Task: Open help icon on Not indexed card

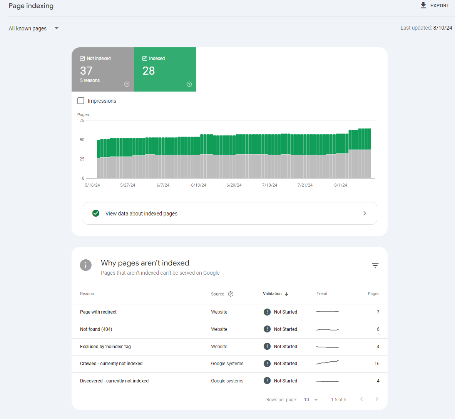Action: (127, 84)
